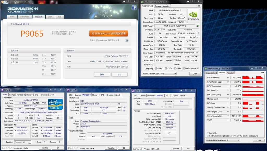Open Graphics tab in the CPU-Z Mainboard window

110,95
